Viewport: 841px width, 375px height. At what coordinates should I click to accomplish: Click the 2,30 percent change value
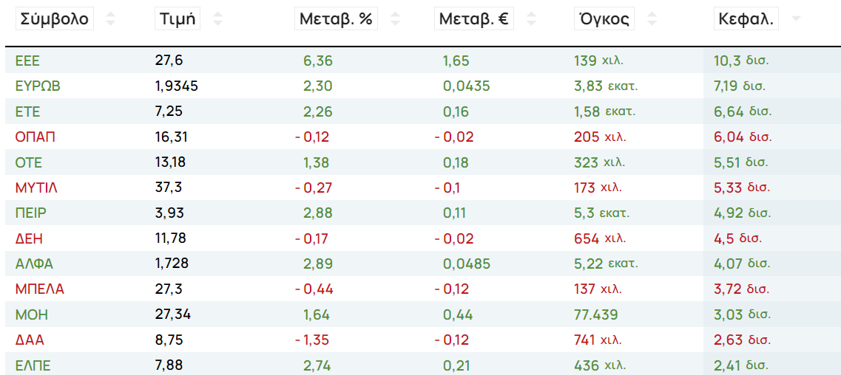318,86
